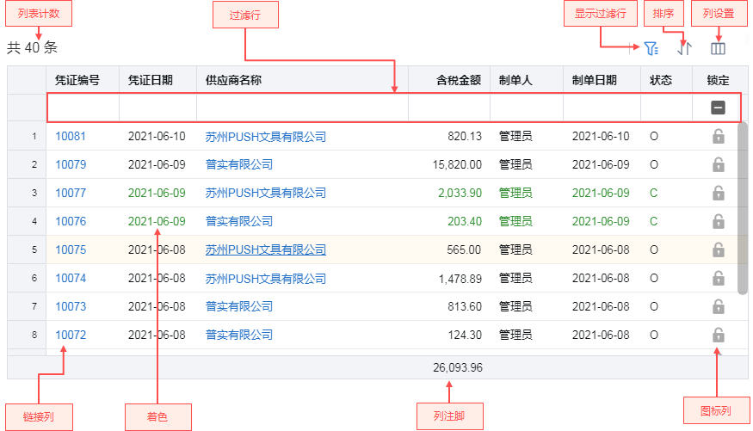753x431 pixels.
Task: Select row number 3 in the table
Action: point(34,193)
